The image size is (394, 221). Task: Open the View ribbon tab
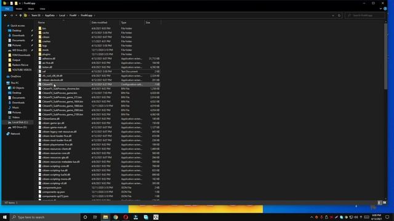pos(42,9)
